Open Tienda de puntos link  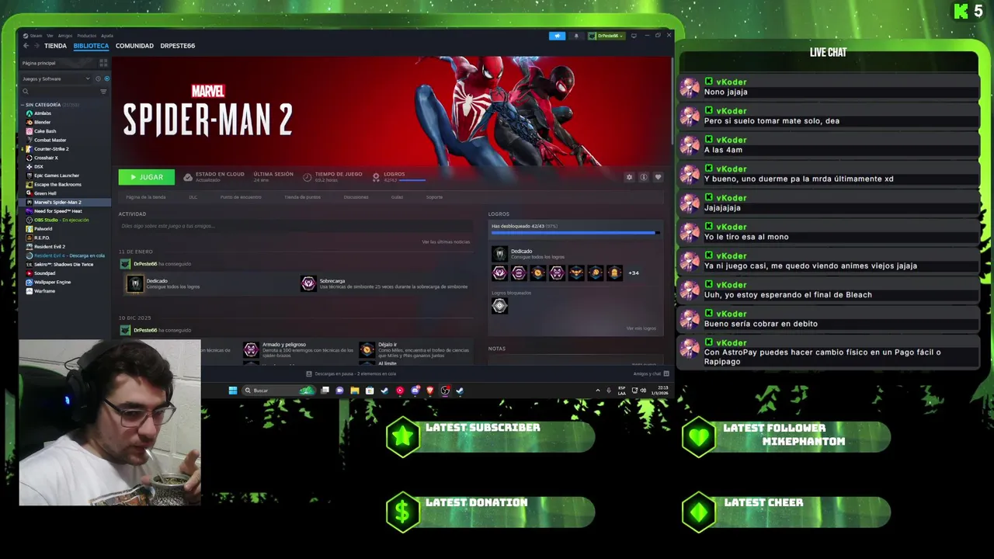pos(303,197)
